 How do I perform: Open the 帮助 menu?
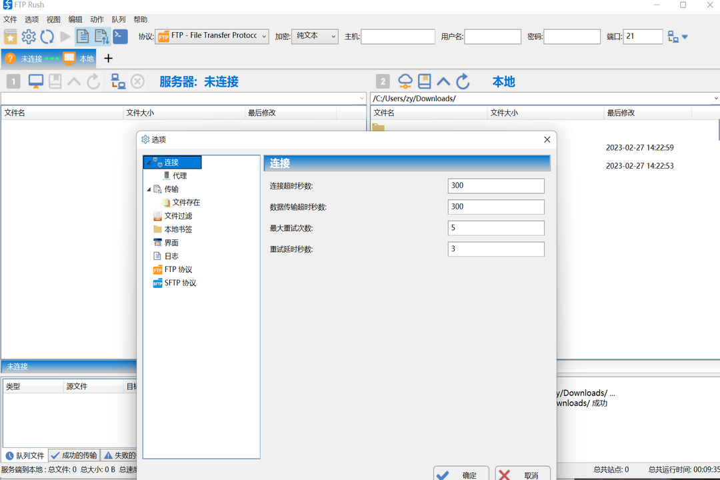pos(140,19)
